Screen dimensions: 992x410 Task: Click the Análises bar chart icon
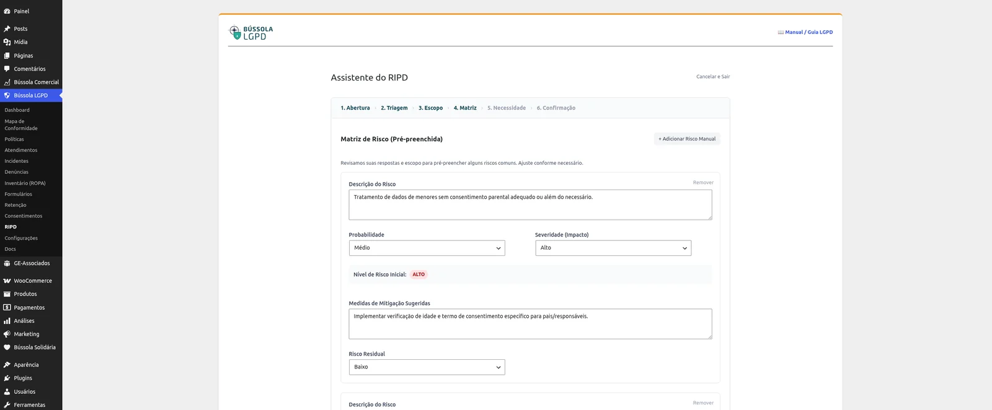click(7, 321)
